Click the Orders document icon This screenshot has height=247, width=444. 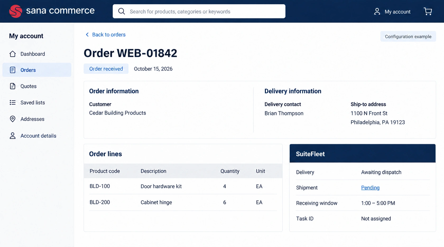point(13,70)
